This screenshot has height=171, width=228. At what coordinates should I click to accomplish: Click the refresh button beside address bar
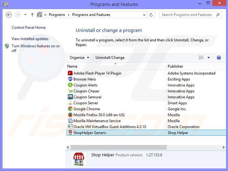point(151,15)
